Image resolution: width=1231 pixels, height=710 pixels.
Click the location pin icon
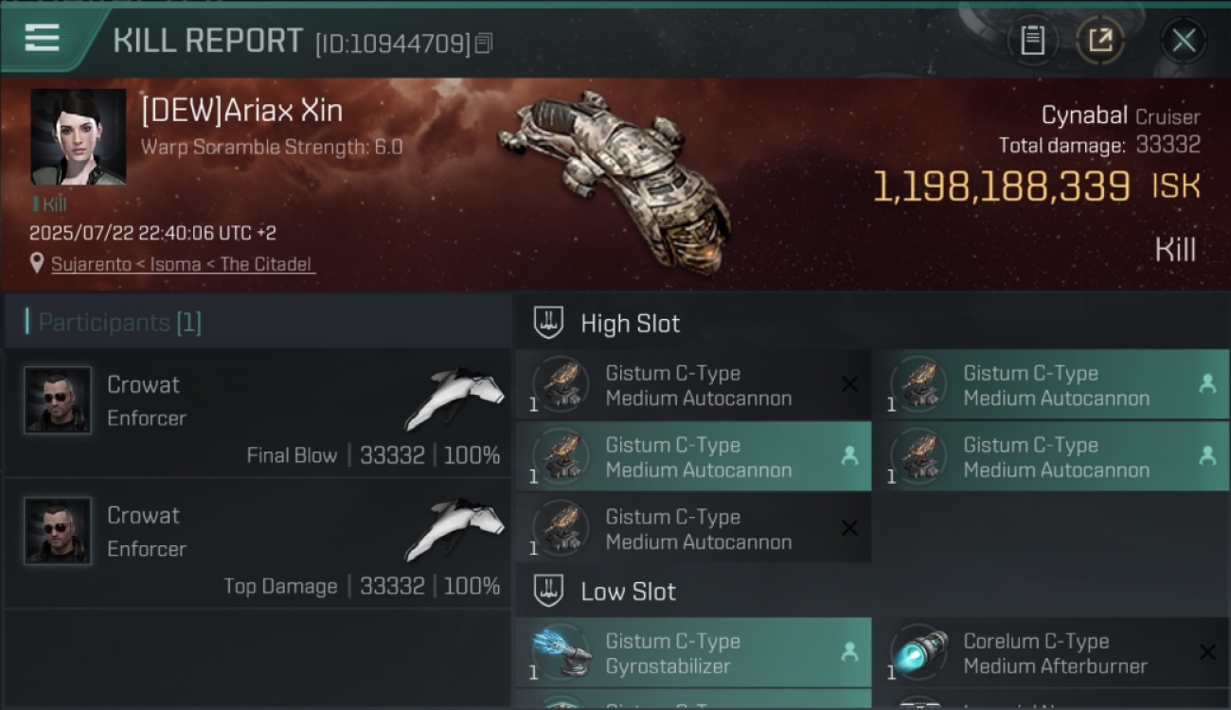(x=37, y=263)
